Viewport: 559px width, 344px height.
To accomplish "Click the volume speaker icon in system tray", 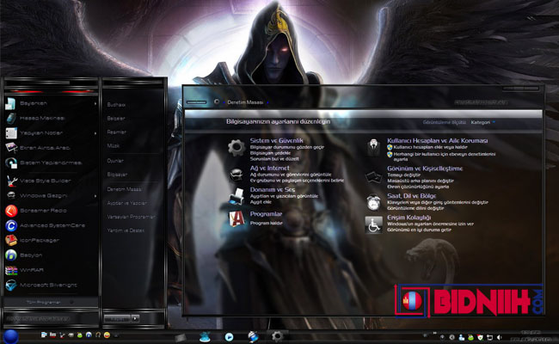I will [x=499, y=337].
